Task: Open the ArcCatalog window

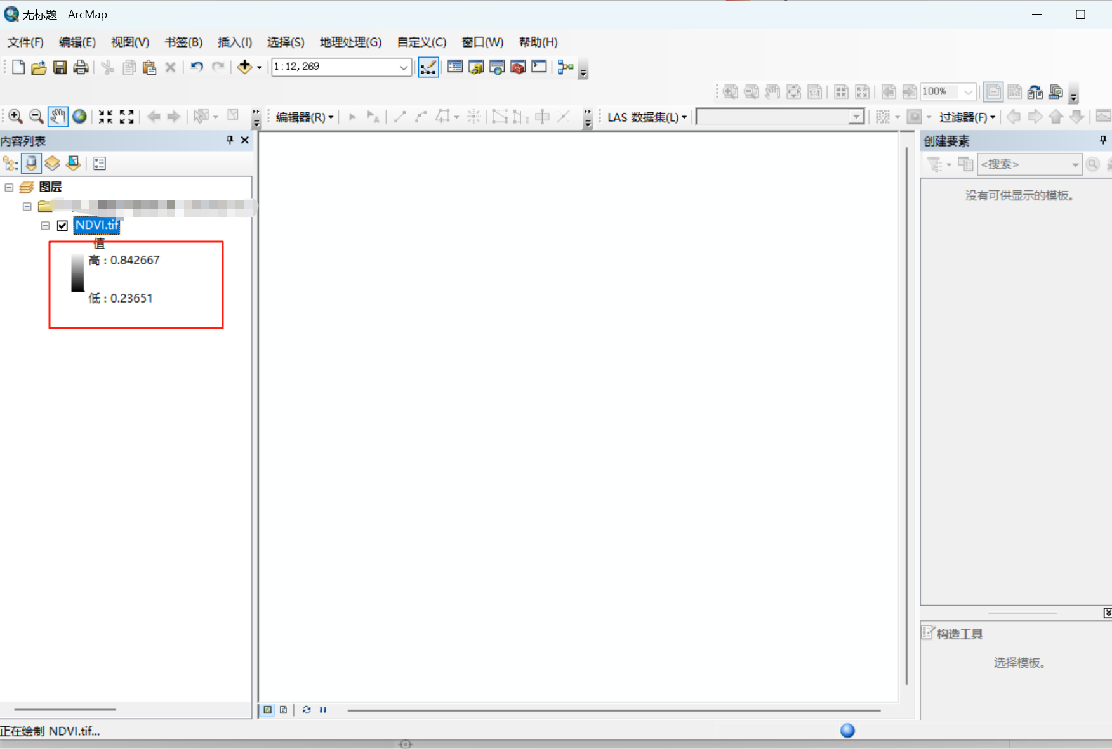Action: tap(477, 67)
